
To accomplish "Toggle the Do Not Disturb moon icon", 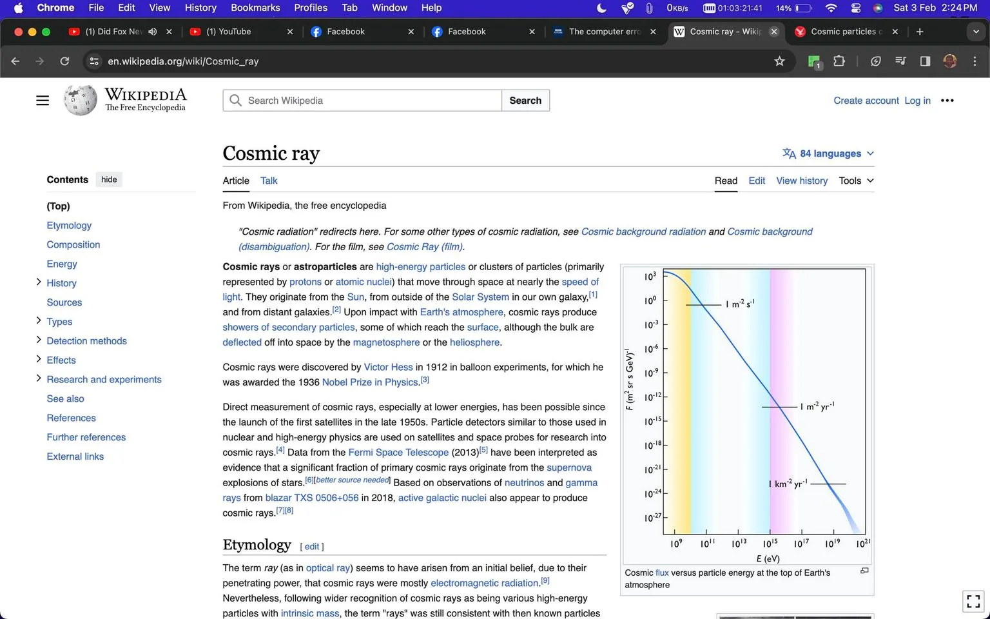I will pyautogui.click(x=601, y=8).
